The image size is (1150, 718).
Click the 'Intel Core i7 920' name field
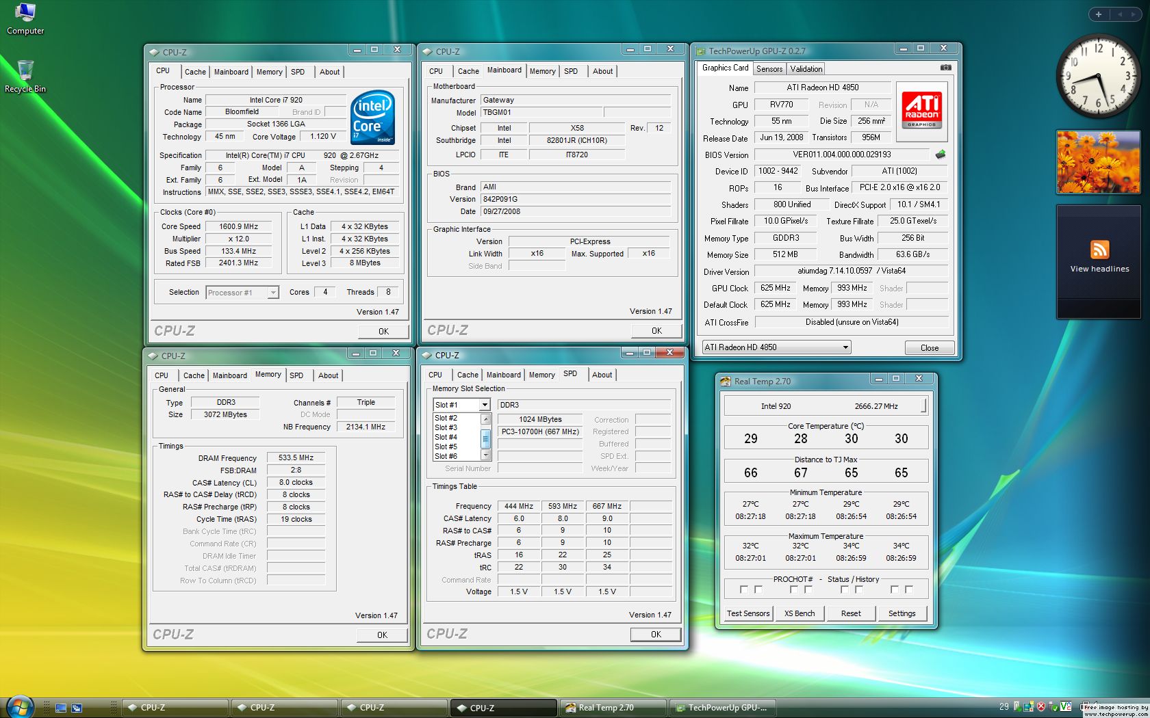(276, 100)
